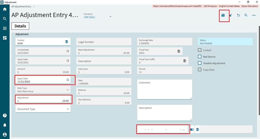The height and width of the screenshot is (139, 260).
Task: Click the Period field showing 11
Action: 165,70
